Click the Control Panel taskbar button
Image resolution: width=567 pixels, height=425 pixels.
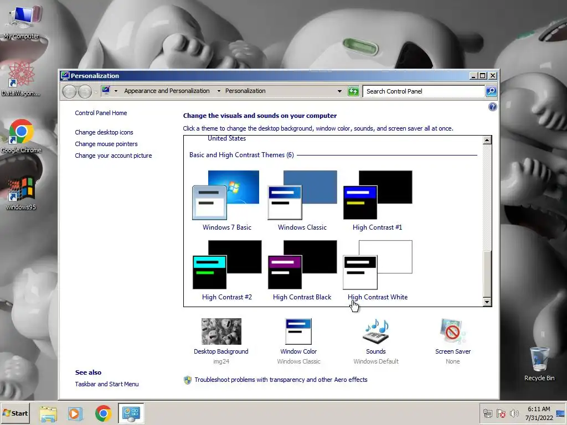pyautogui.click(x=131, y=413)
